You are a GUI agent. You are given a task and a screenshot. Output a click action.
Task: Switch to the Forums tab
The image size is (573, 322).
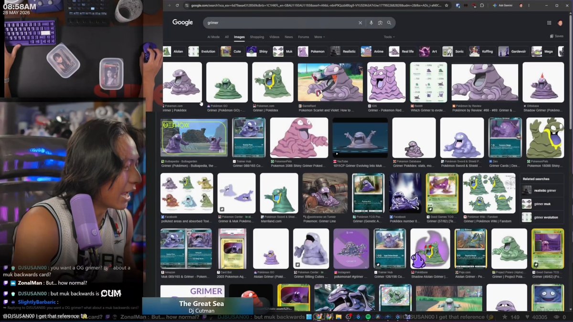[x=304, y=37]
